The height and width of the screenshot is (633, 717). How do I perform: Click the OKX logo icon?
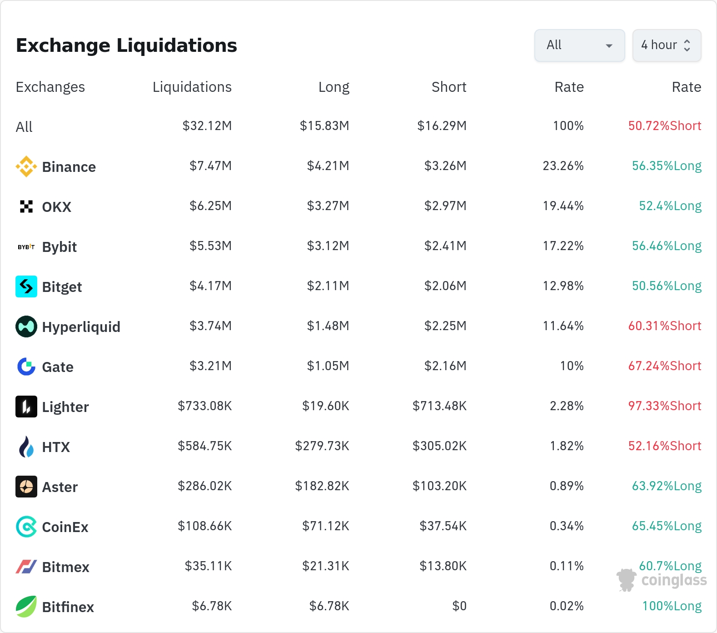26,206
